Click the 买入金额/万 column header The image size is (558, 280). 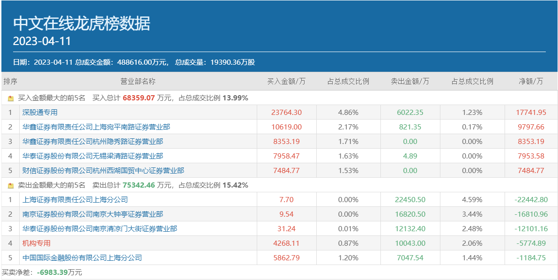click(x=286, y=81)
